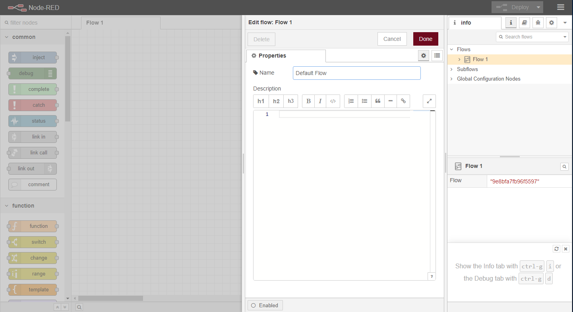573x312 pixels.
Task: Insert bulleted list in description
Action: (364, 101)
